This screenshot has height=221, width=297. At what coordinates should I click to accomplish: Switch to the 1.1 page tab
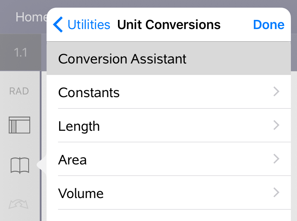tap(21, 52)
